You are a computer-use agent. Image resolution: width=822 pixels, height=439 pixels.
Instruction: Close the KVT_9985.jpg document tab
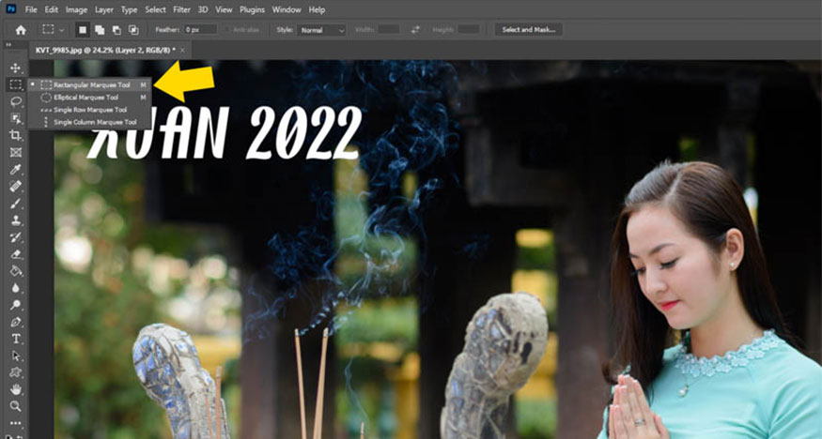(x=184, y=49)
